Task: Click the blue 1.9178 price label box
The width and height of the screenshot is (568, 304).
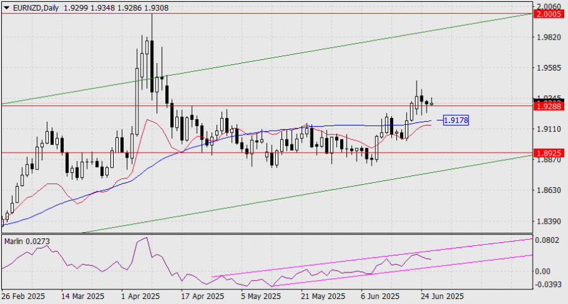Action: tap(456, 120)
